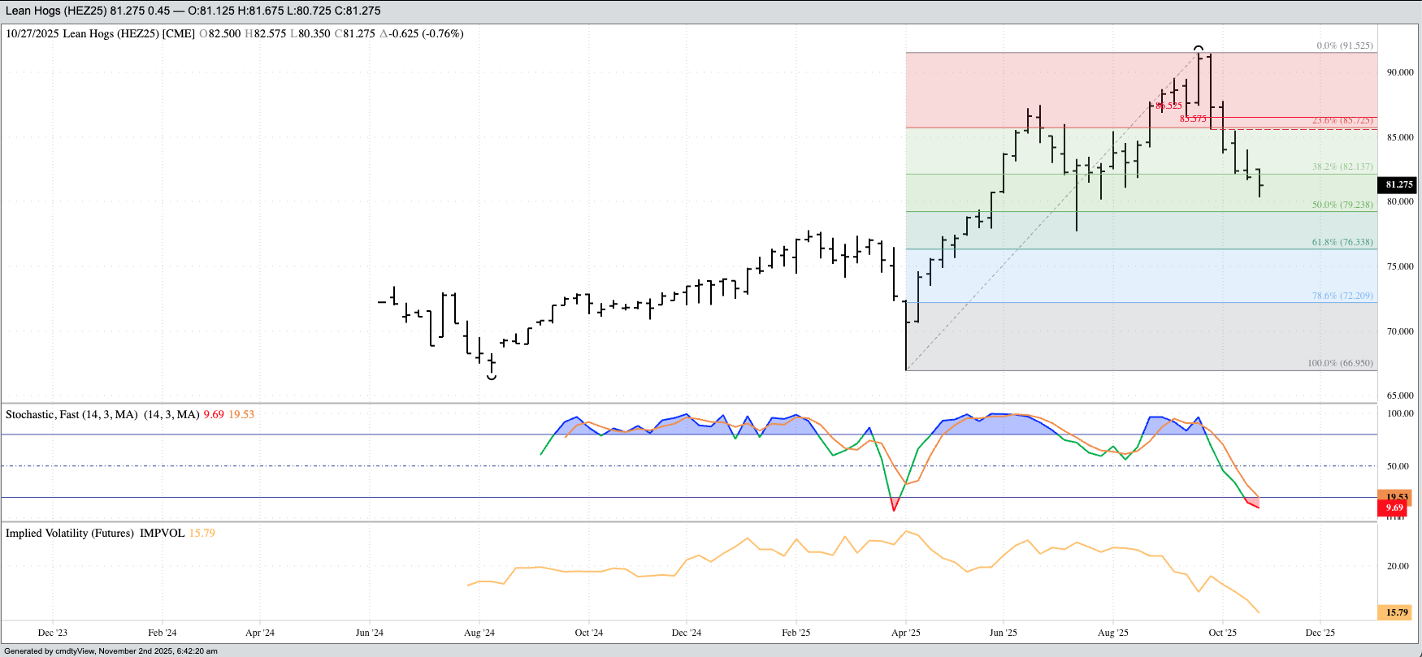
Task: Click the gray Fibonacci zone below 78.6%
Action: pos(1138,337)
